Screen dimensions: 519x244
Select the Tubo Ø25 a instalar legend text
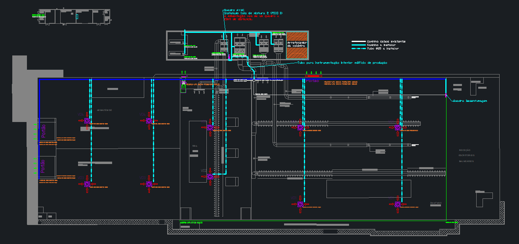click(x=383, y=48)
